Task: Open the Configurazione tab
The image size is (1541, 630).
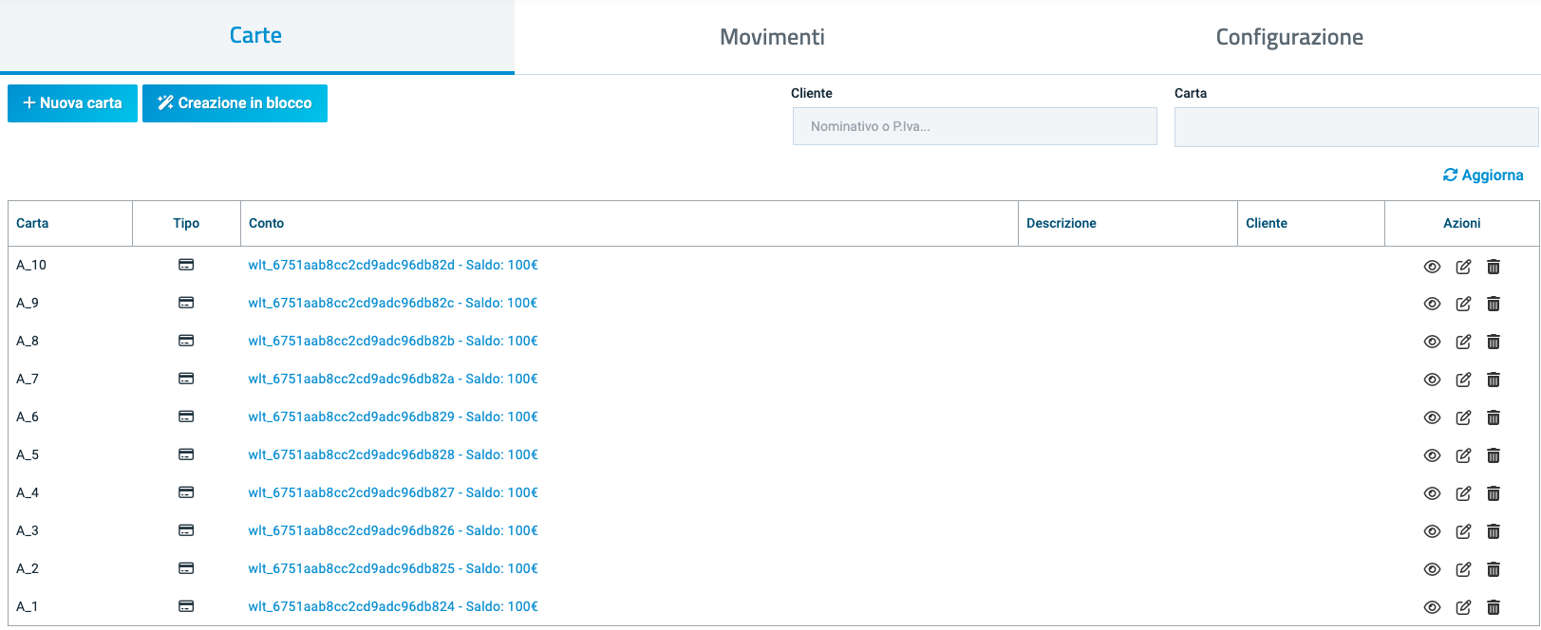Action: [1288, 37]
